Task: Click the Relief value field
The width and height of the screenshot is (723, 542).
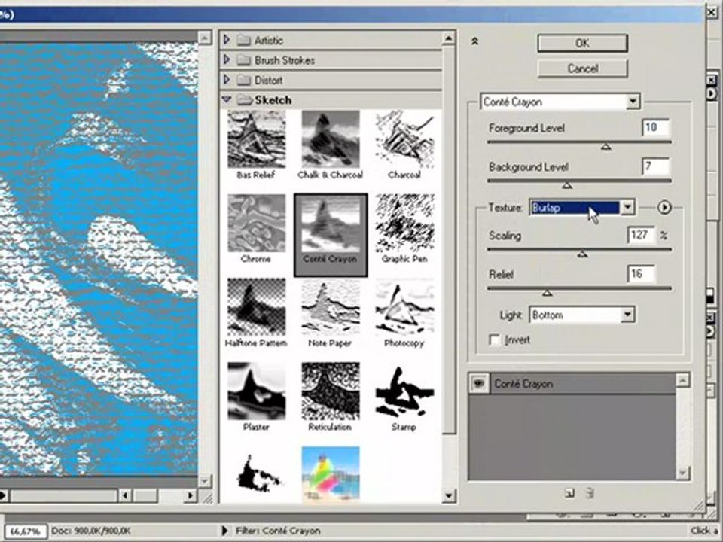Action: coord(641,274)
